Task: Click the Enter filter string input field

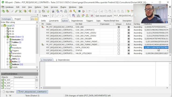Action: coord(18,22)
